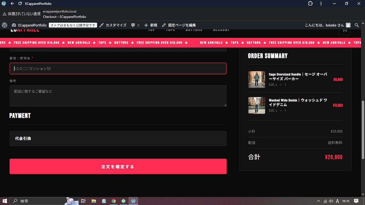Open the notepad-style app icon on the taskbar

pyautogui.click(x=104, y=201)
